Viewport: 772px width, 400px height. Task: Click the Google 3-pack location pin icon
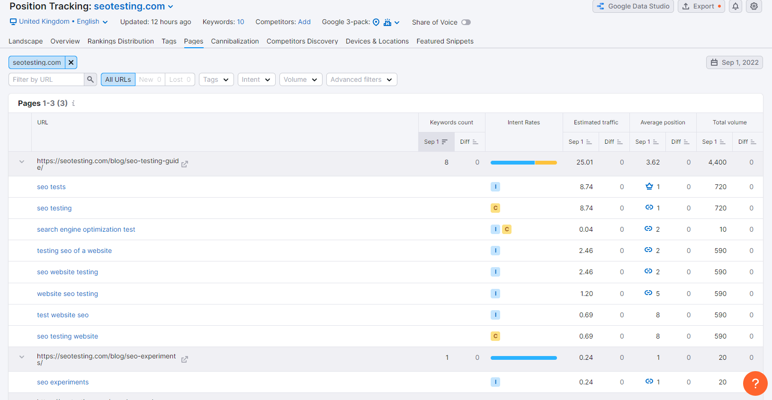point(376,22)
